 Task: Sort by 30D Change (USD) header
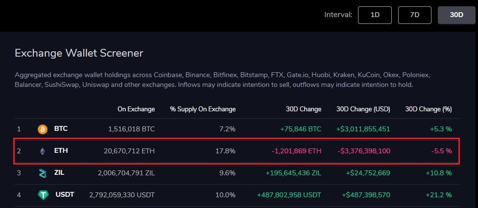coord(363,109)
